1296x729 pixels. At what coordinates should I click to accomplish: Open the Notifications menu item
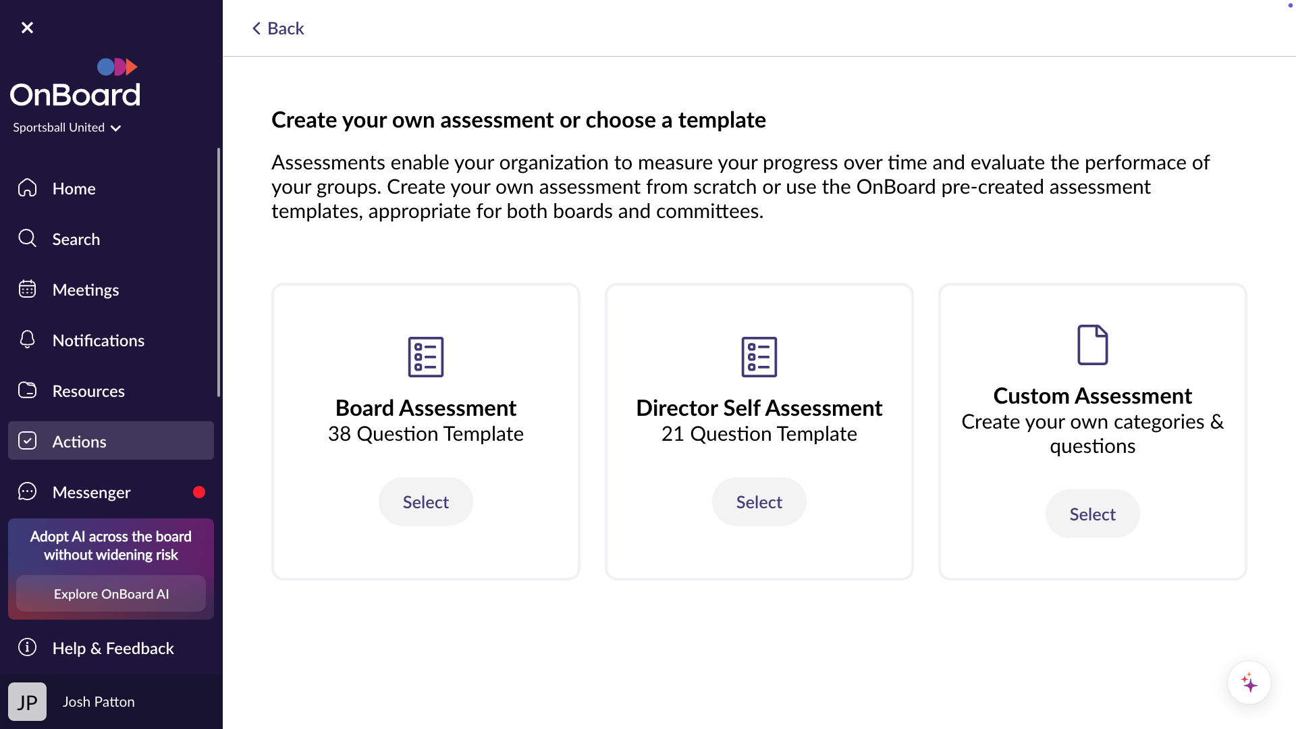[111, 340]
